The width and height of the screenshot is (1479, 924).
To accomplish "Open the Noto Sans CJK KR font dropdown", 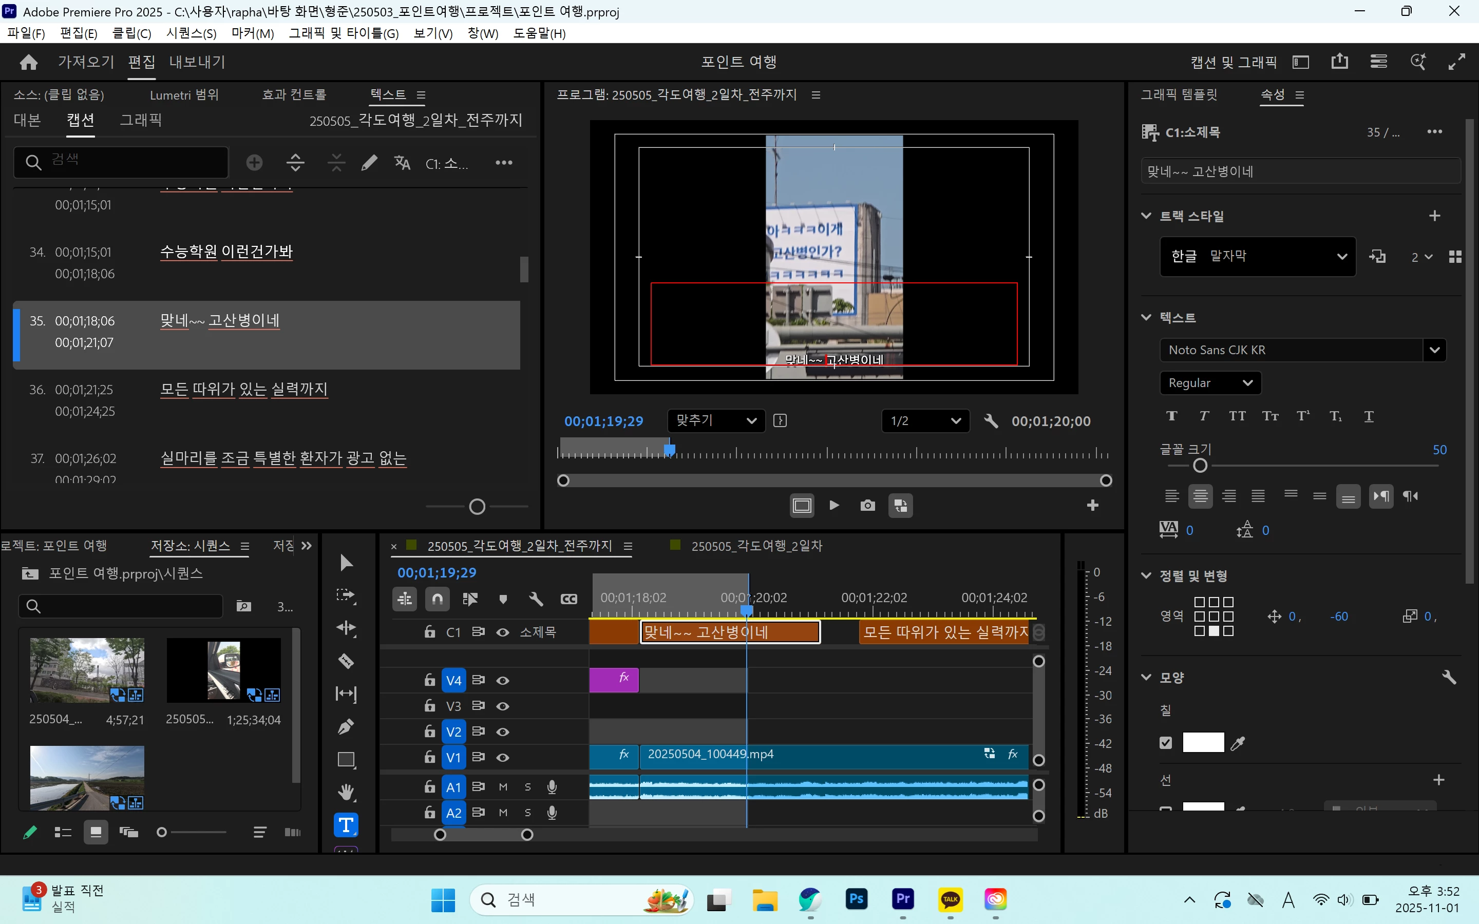I will pos(1434,350).
